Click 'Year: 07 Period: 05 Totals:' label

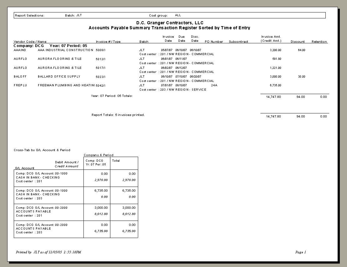pyautogui.click(x=112, y=96)
